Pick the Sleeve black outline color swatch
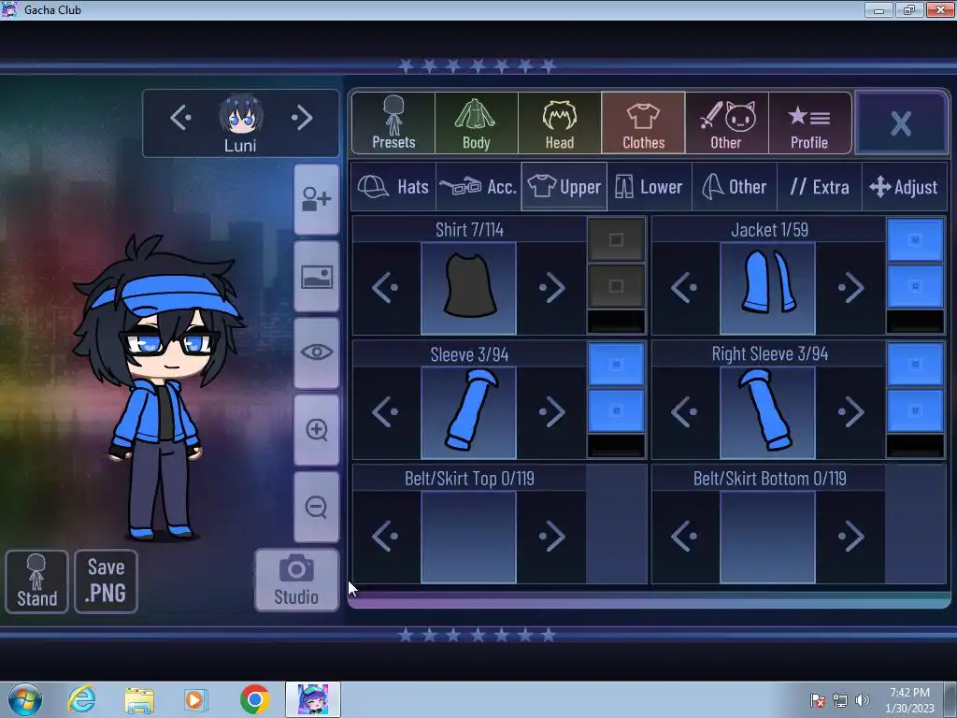Screen dimensions: 957x718 click(617, 446)
